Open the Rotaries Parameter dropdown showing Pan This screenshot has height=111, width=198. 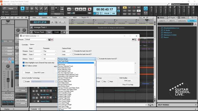click(50, 51)
